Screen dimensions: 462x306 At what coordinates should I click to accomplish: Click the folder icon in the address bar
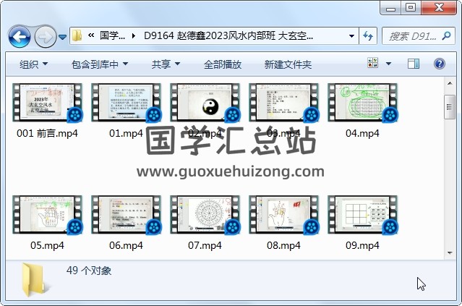(x=77, y=35)
